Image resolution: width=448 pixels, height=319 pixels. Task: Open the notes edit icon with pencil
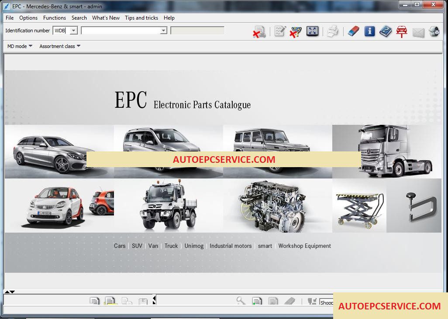pyautogui.click(x=280, y=31)
